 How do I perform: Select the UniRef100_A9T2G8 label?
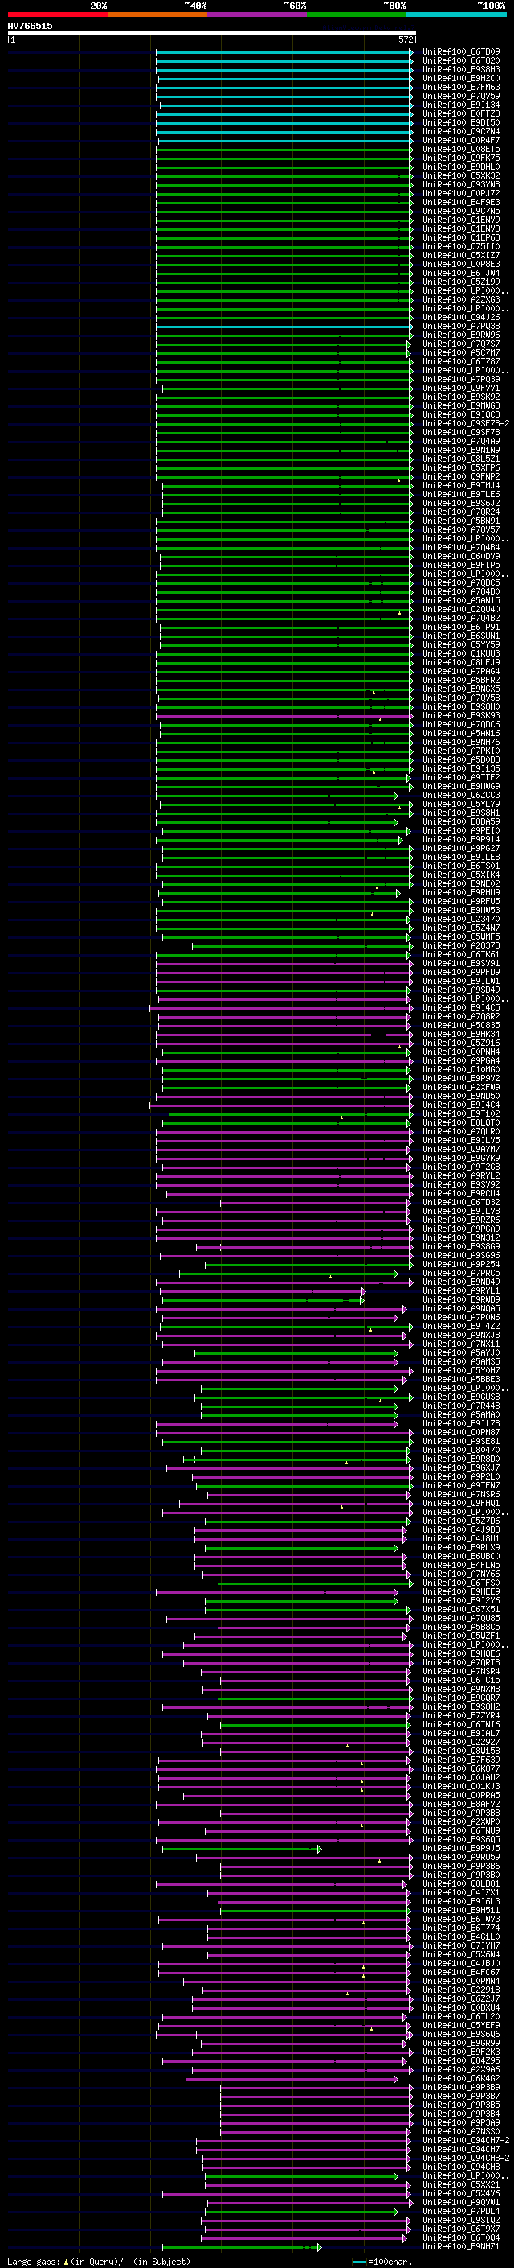461,1167
